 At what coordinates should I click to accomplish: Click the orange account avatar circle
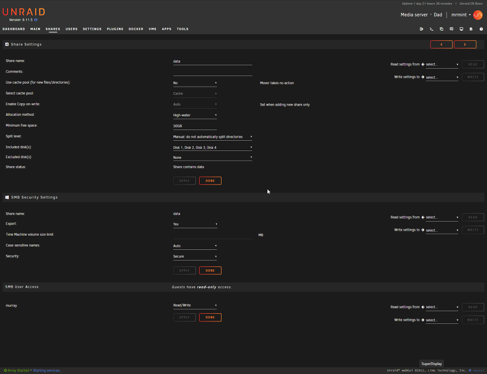pyautogui.click(x=478, y=15)
